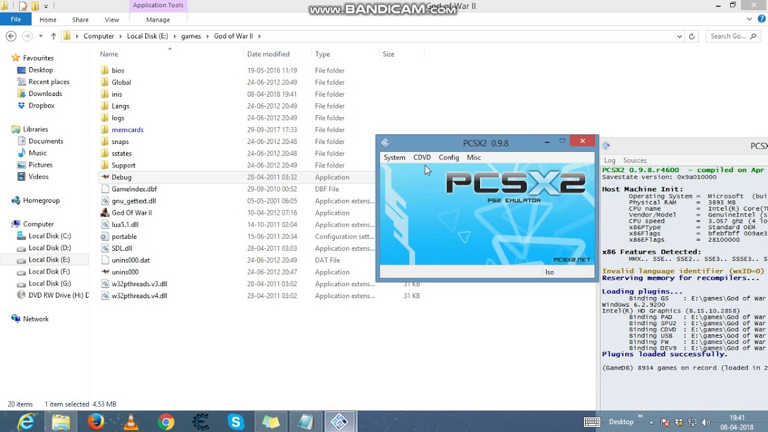Select the unins000 application icon
768x432 pixels.
coord(105,272)
